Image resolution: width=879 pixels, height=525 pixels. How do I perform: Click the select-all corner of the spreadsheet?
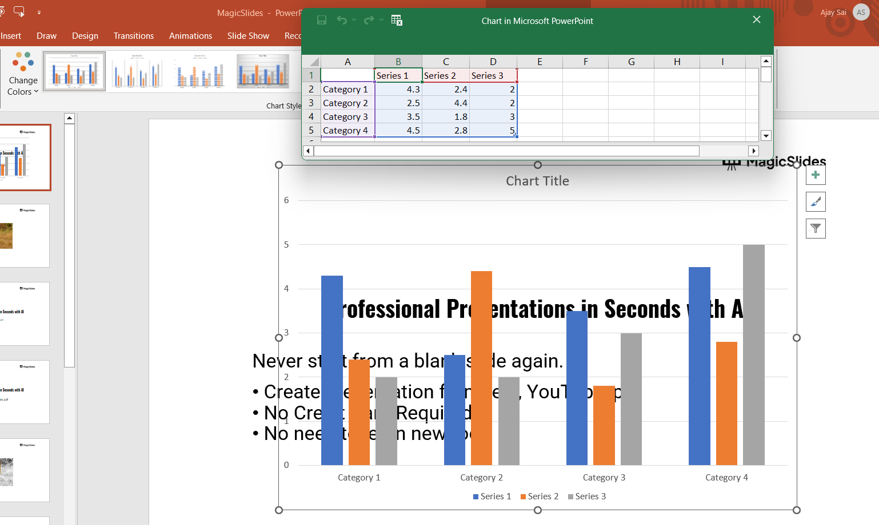tap(311, 62)
